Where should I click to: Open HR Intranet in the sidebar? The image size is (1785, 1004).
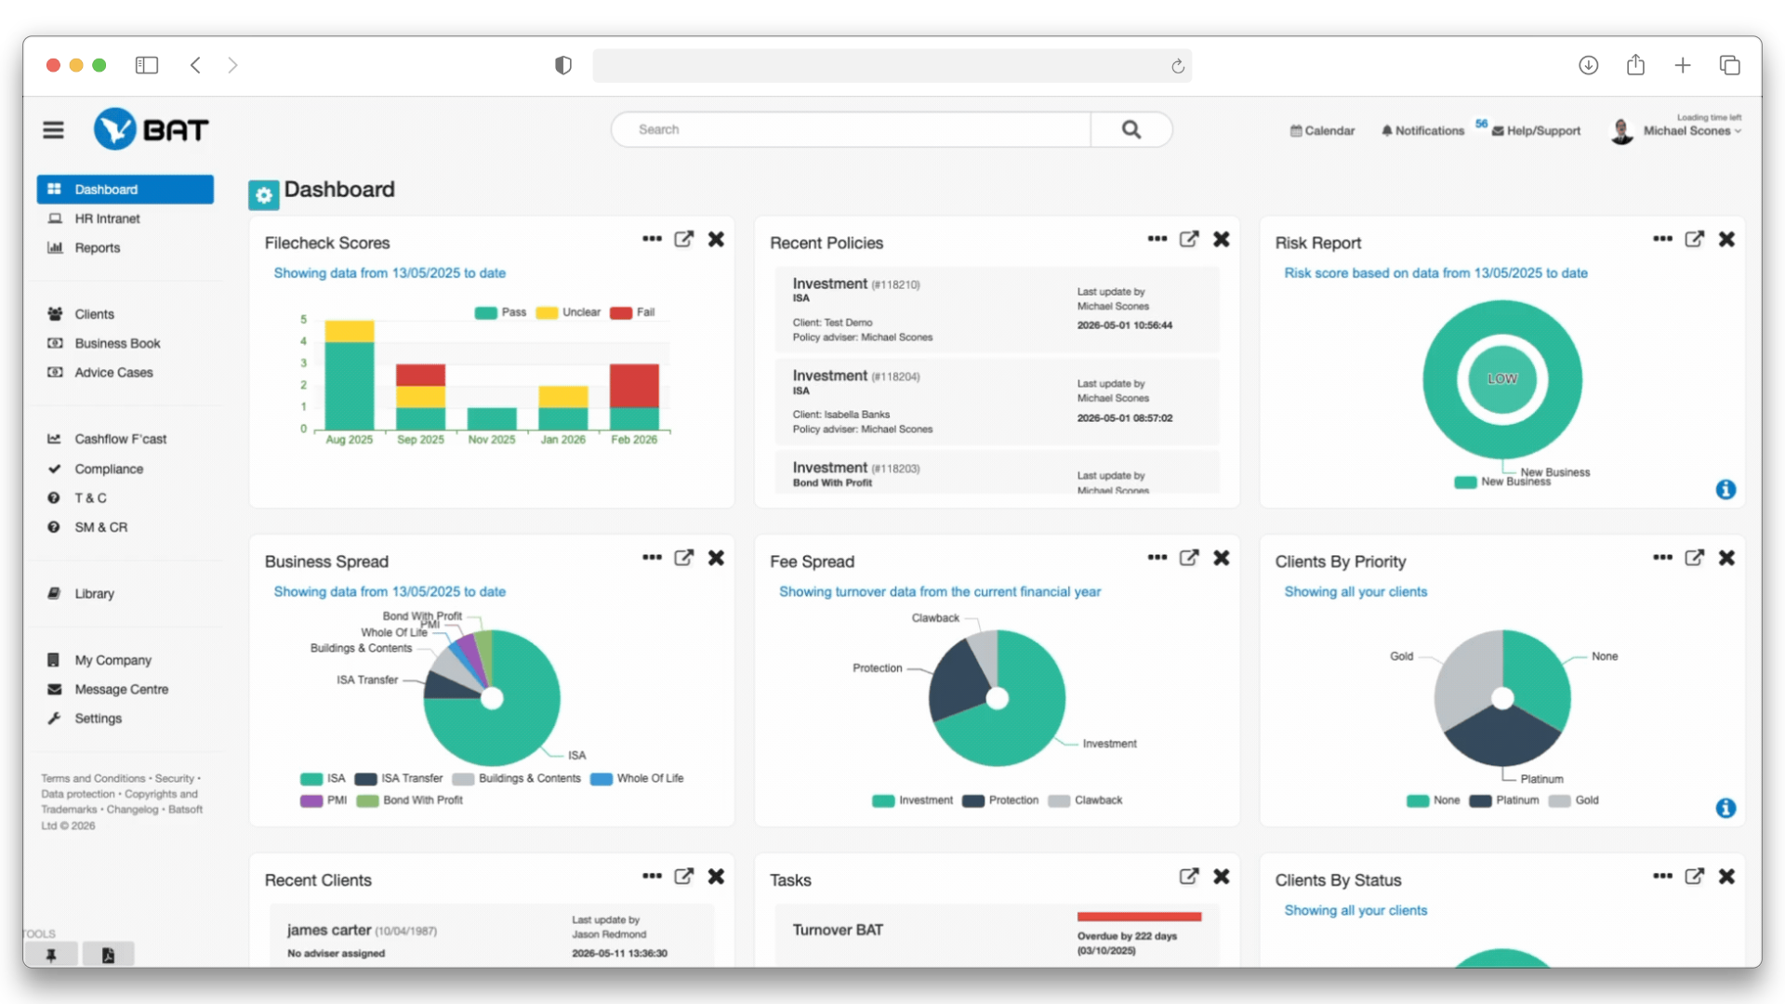(107, 218)
